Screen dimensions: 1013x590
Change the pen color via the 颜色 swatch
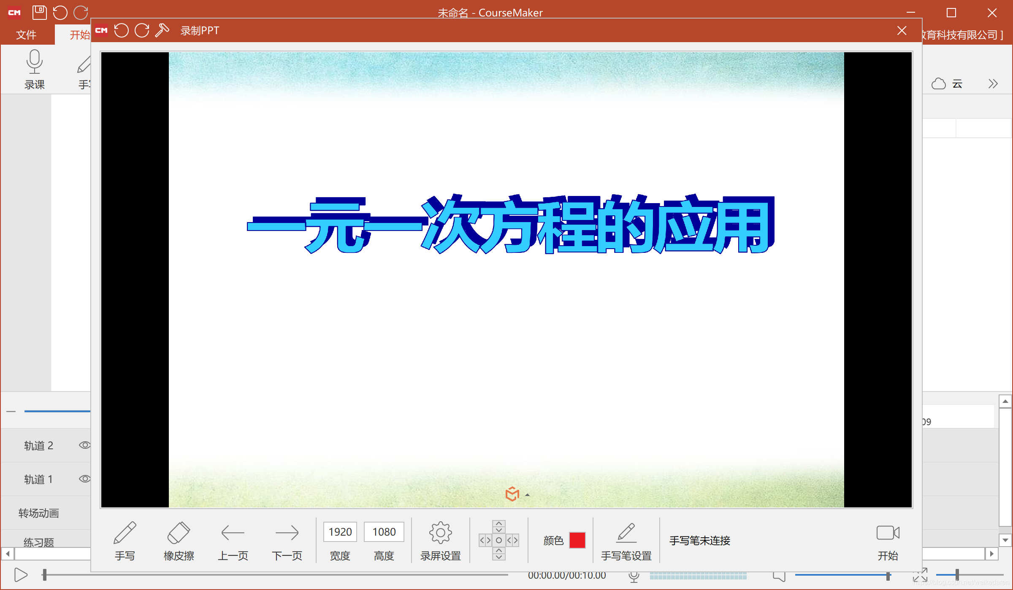coord(577,540)
